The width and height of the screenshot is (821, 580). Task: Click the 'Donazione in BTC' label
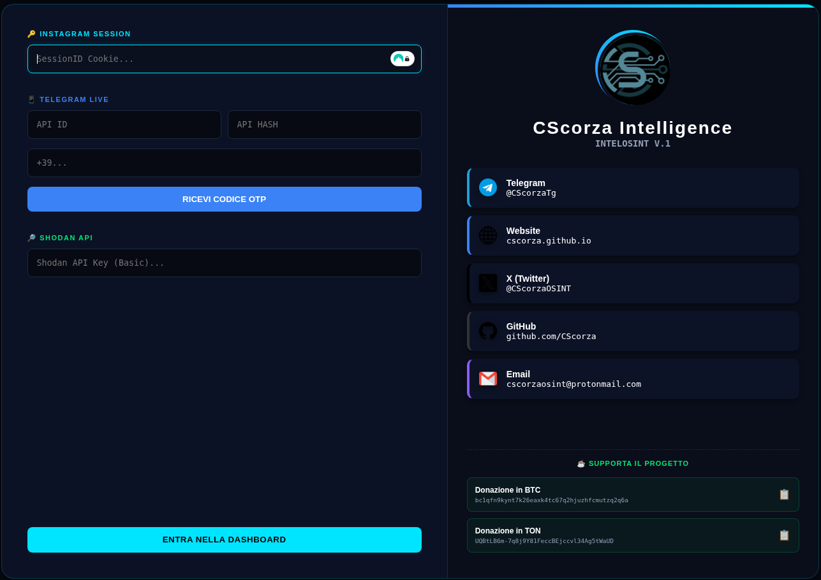[508, 490]
